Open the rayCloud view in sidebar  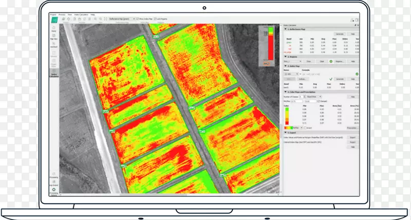(x=54, y=45)
